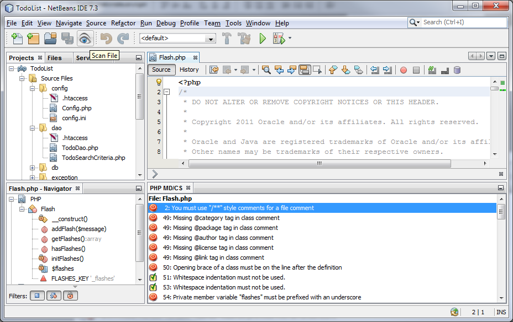Click the Next Bookmark icon
Image resolution: width=513 pixels, height=322 pixels.
coord(346,70)
